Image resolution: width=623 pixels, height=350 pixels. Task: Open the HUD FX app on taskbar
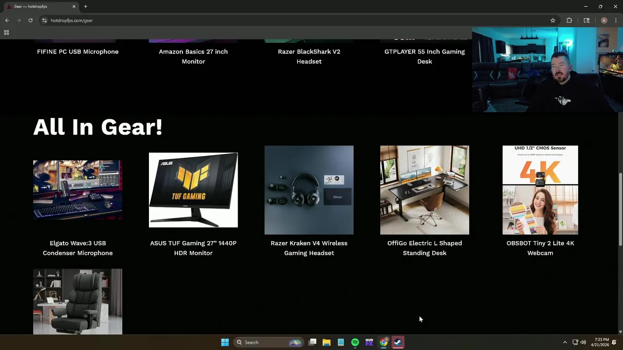[x=369, y=342]
